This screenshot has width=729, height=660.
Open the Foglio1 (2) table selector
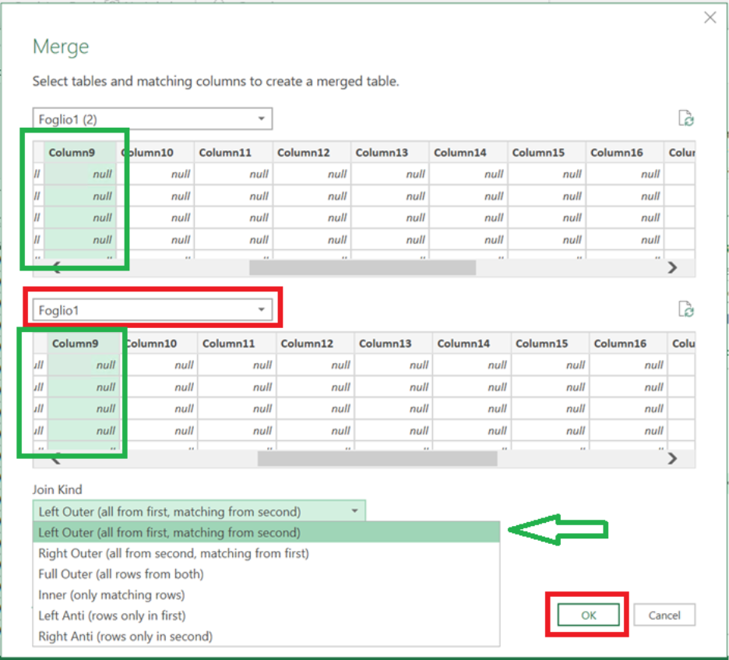tap(260, 118)
